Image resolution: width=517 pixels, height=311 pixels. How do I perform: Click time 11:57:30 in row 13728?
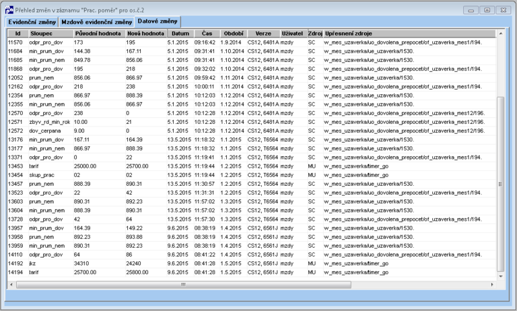click(205, 219)
